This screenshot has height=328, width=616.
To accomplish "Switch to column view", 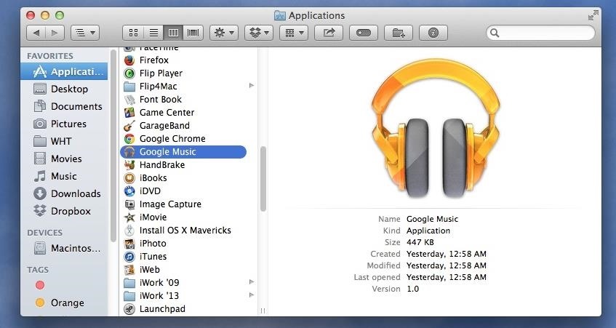I will (173, 33).
